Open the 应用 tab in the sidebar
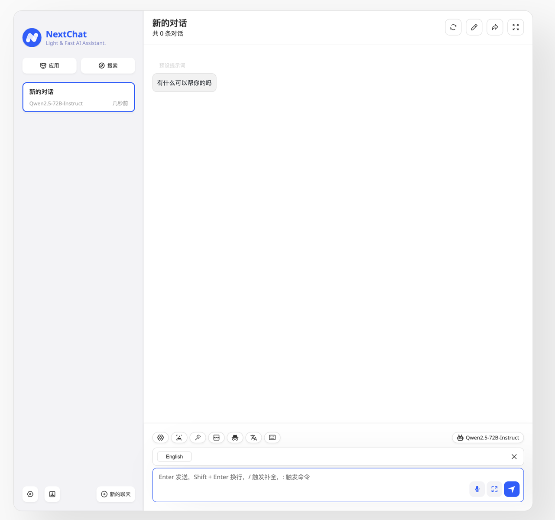This screenshot has width=555, height=520. pyautogui.click(x=49, y=66)
